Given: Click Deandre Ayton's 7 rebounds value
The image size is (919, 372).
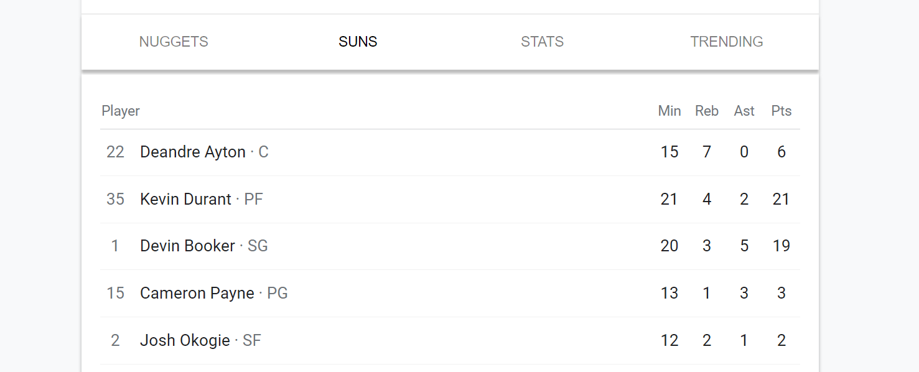Looking at the screenshot, I should click(707, 152).
